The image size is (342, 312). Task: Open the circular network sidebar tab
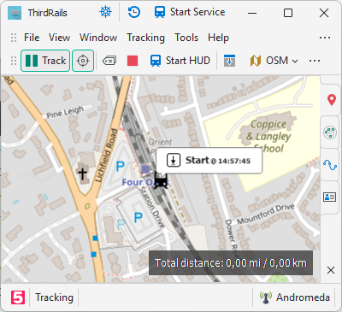[x=330, y=132]
